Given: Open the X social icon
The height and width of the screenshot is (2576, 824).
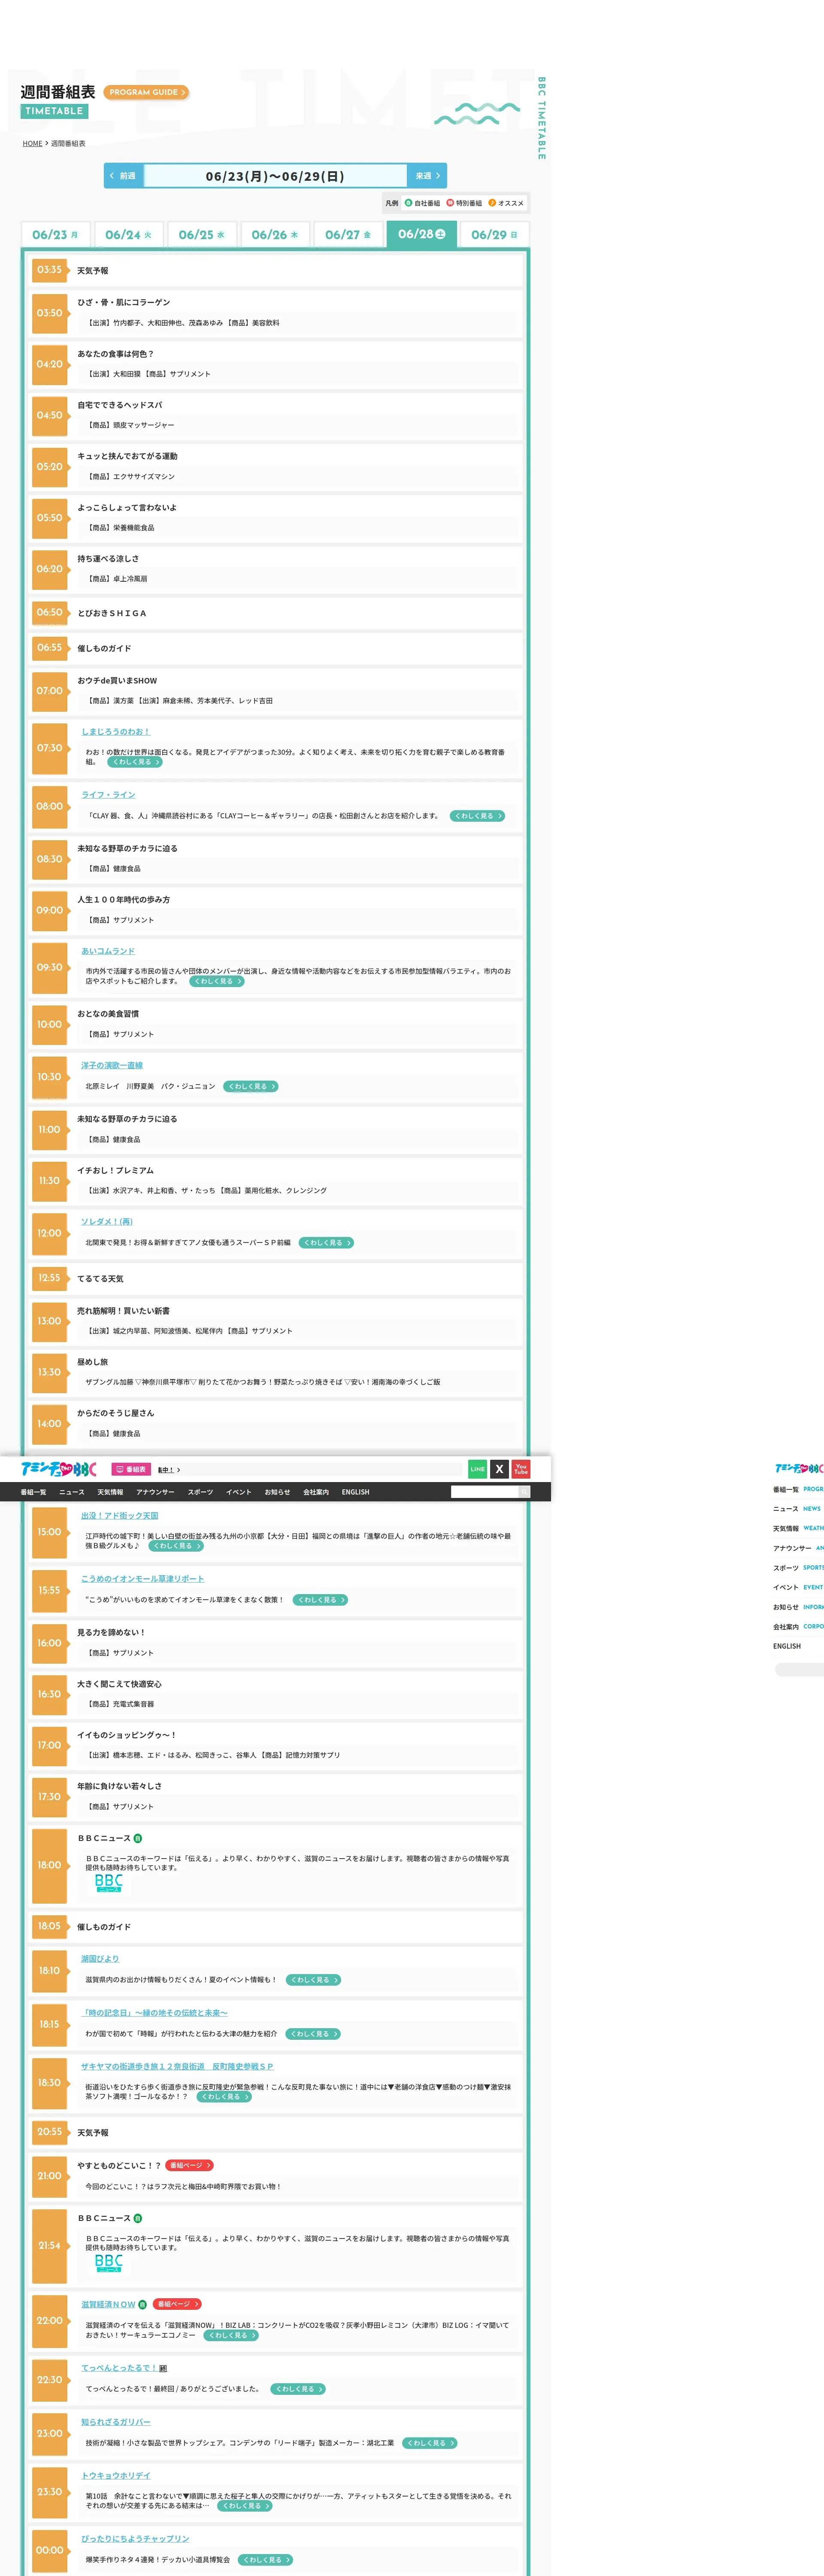Looking at the screenshot, I should point(499,1469).
